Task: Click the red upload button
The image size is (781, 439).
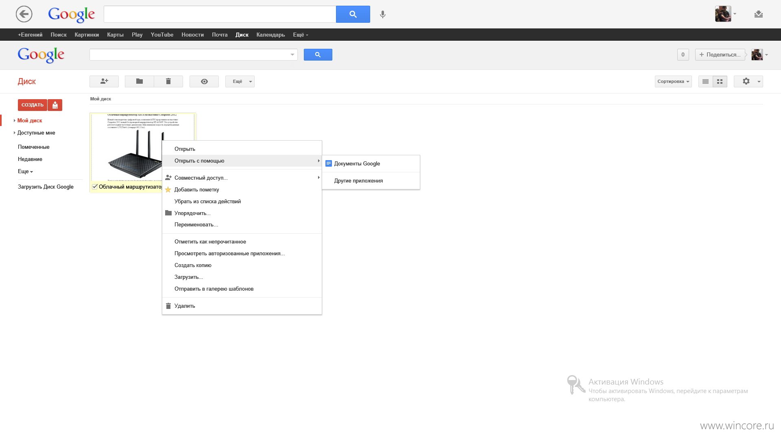Action: [55, 105]
